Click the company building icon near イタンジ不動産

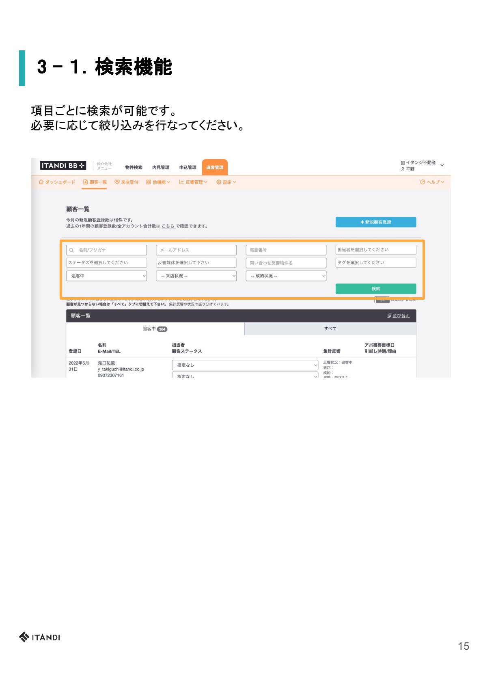click(x=403, y=163)
